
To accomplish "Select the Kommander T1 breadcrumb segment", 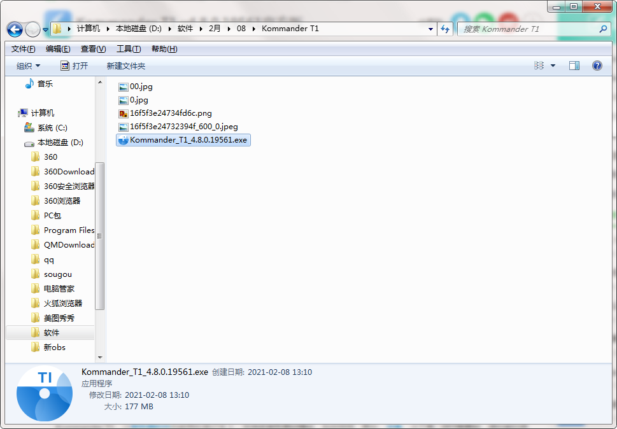I will coord(290,29).
